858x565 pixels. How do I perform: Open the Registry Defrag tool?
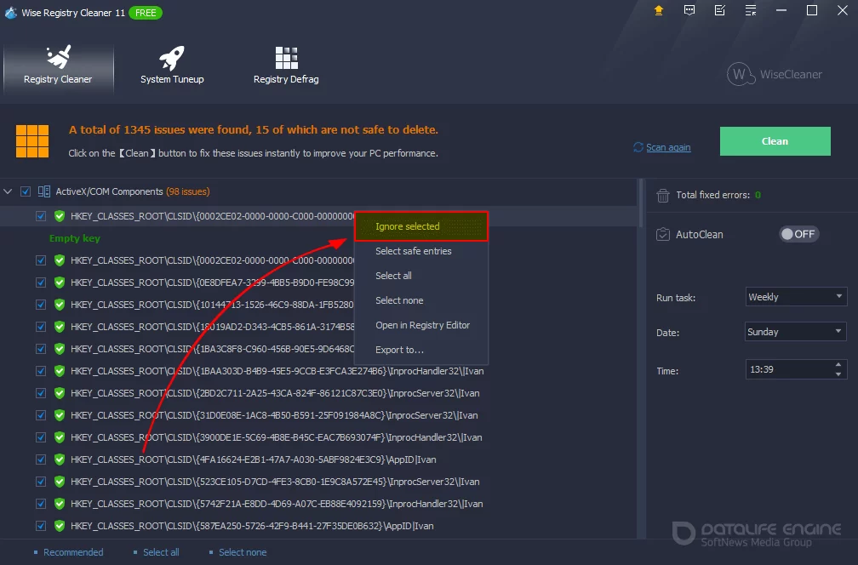pos(286,66)
